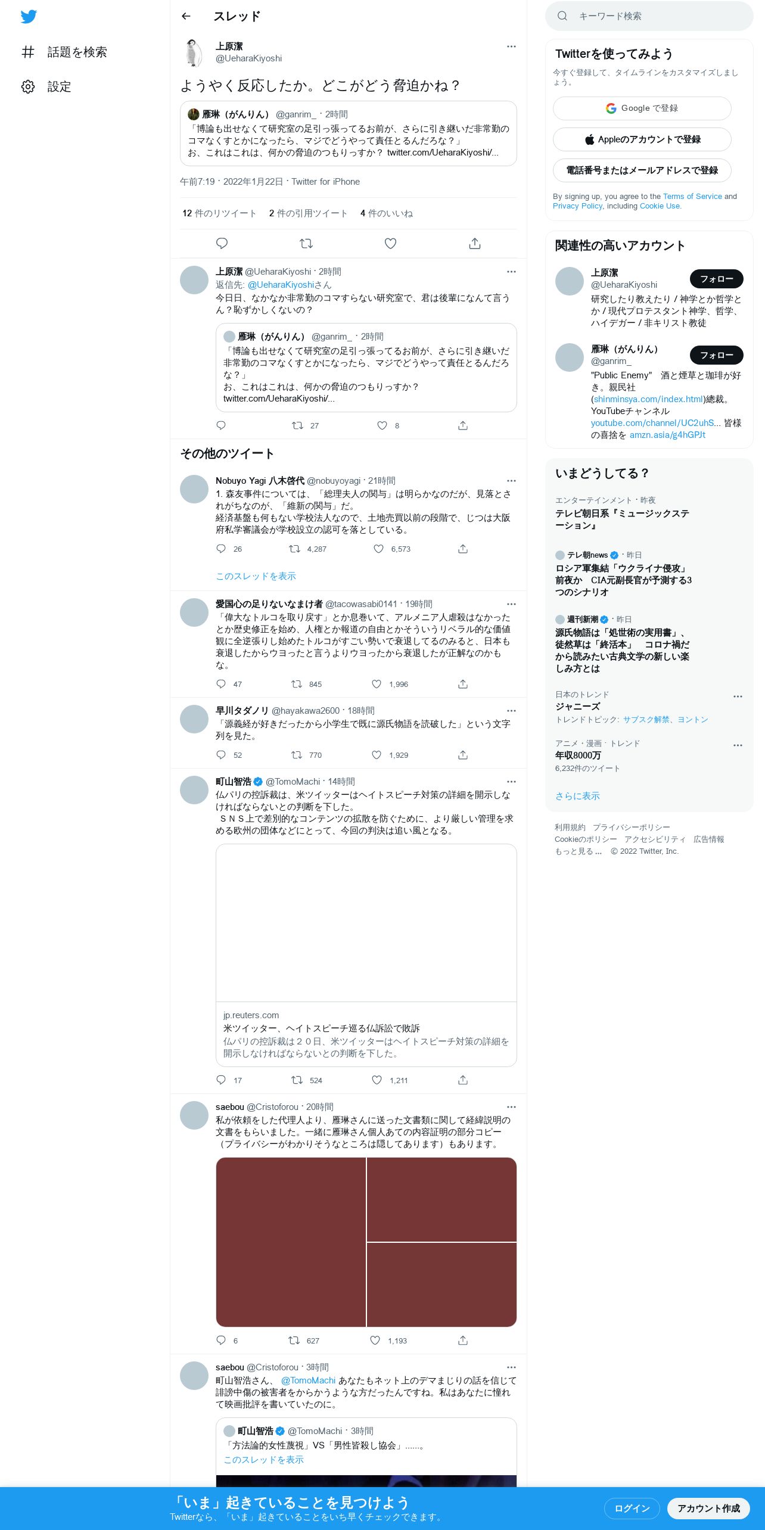Retweet saebou tweet showing 627

tap(294, 1341)
